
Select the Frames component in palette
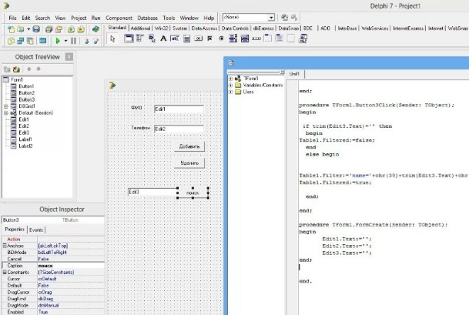point(129,39)
